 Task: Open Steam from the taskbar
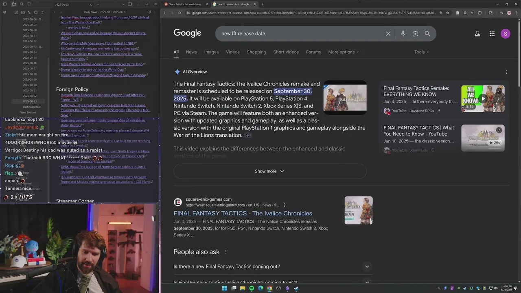pyautogui.click(x=296, y=288)
